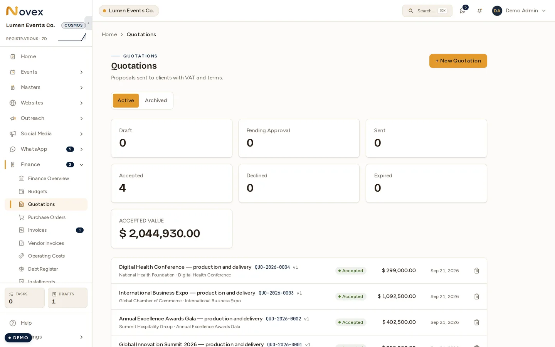
Task: Delete quotation QUO-2026-0004 with trash icon
Action: 477,271
